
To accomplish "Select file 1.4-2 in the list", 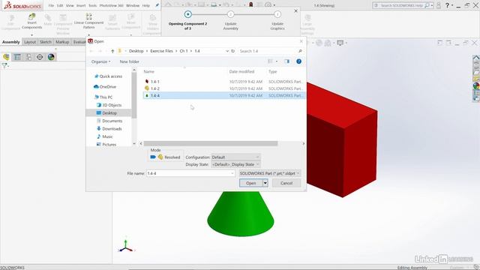I will tap(223, 88).
